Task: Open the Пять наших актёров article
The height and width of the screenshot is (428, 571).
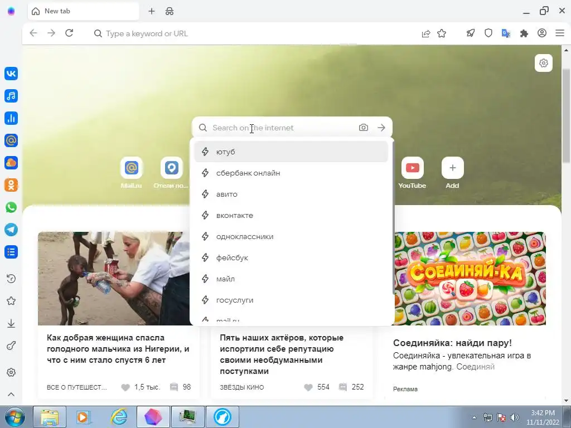Action: click(x=282, y=354)
